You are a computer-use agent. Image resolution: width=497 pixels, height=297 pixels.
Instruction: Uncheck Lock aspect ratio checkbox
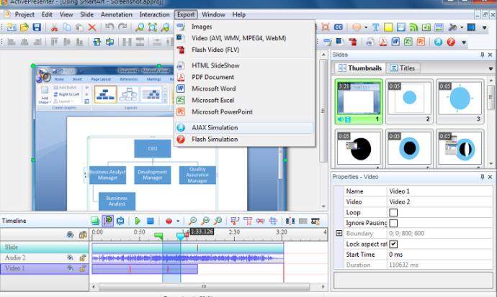[x=393, y=245]
